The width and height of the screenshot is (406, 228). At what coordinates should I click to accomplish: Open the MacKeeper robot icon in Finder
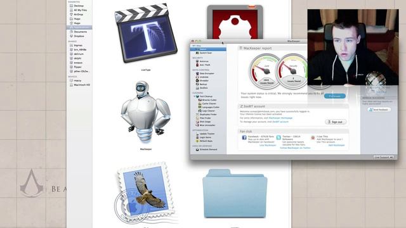pos(146,113)
